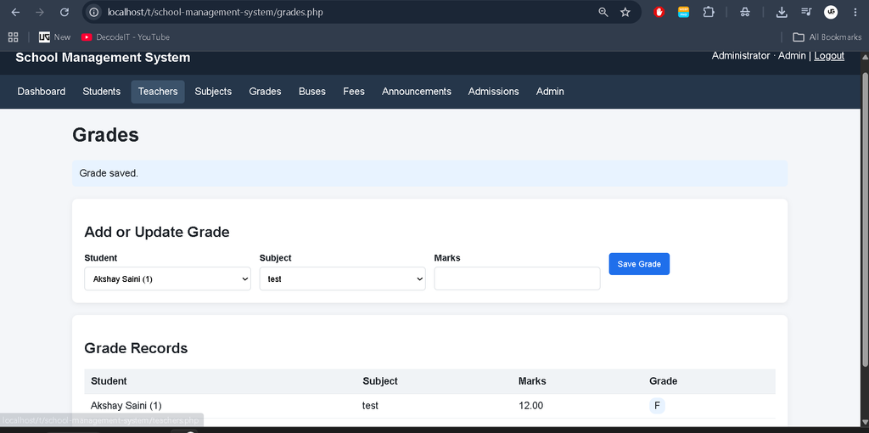Open the apps grid icon in bookmarks bar
This screenshot has width=869, height=433.
tap(14, 37)
